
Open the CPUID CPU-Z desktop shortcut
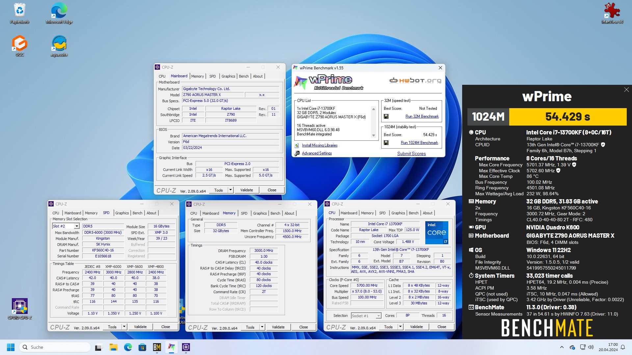tap(20, 309)
